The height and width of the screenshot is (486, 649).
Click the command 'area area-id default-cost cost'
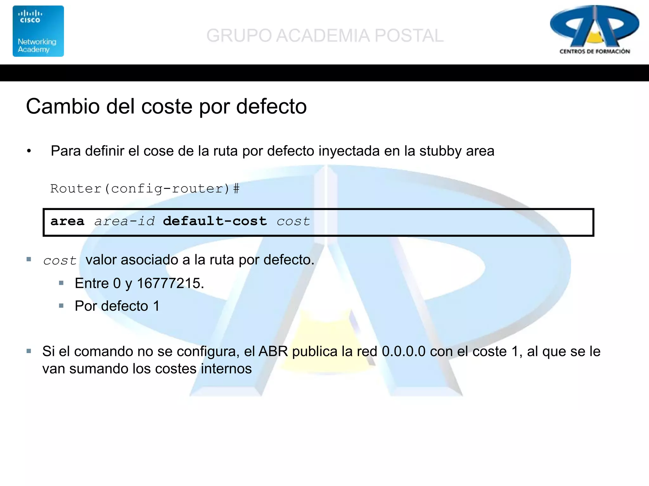(180, 221)
